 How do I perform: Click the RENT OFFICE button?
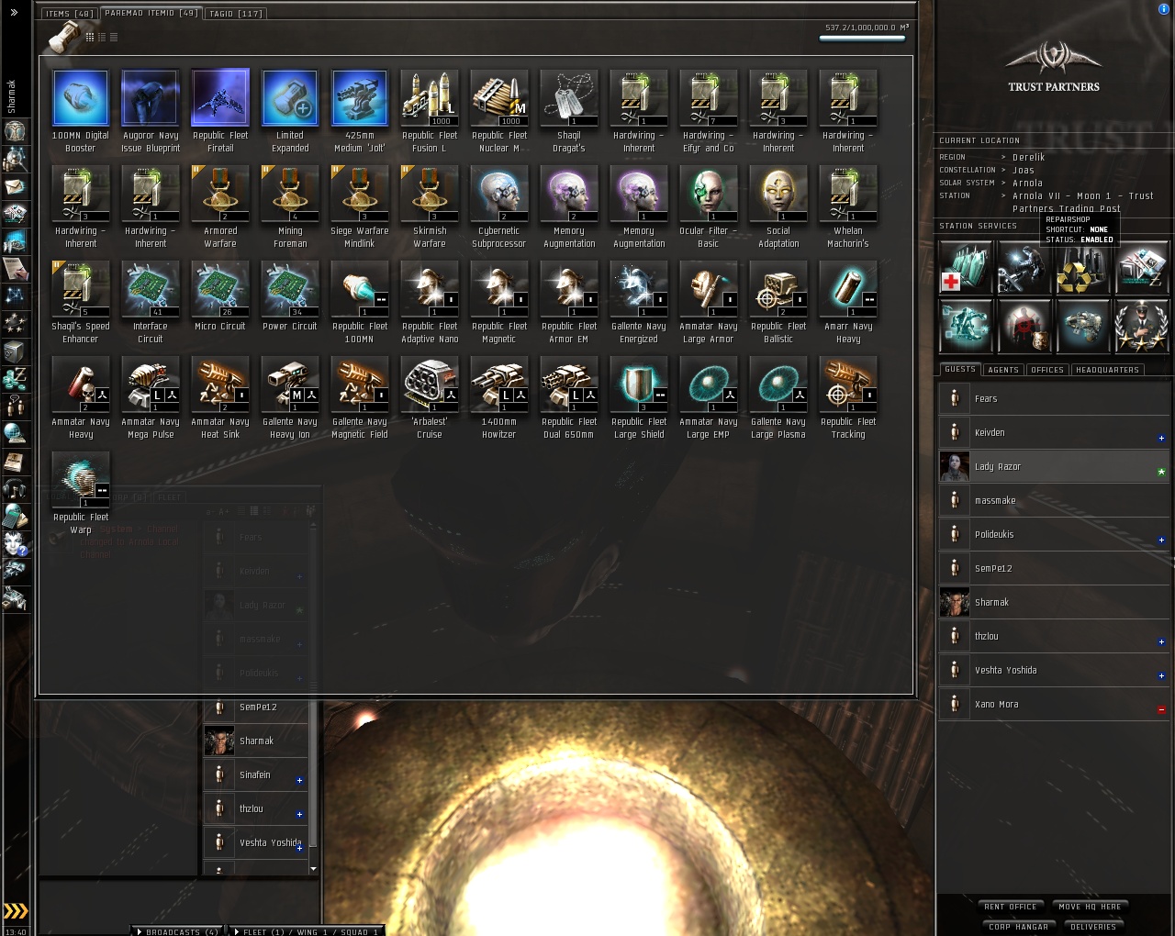pyautogui.click(x=1011, y=907)
